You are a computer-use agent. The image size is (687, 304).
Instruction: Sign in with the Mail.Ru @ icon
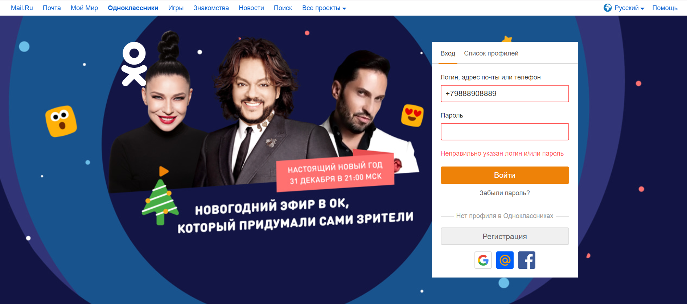coord(505,260)
